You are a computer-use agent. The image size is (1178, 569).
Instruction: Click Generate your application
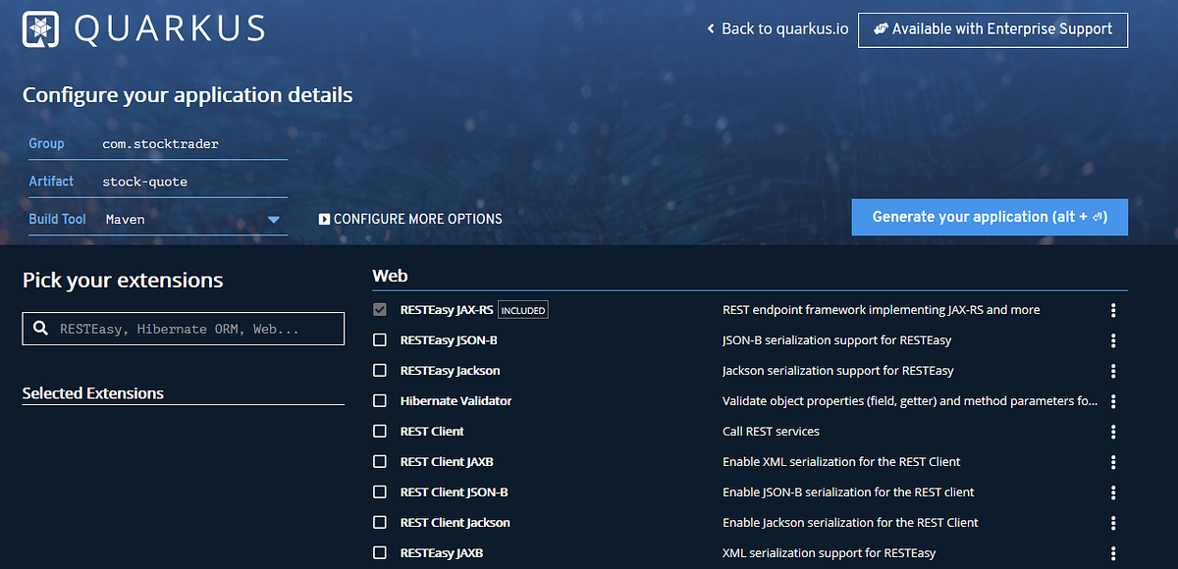coord(989,217)
